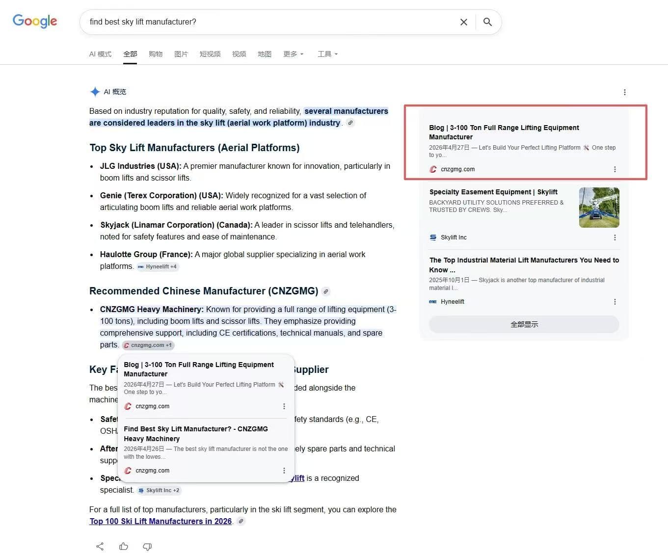
Task: Click cnzgmg.com favicon under popup Blog entry
Action: click(128, 406)
